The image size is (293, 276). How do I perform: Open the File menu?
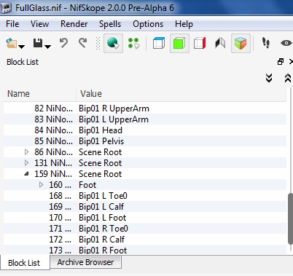(x=12, y=24)
